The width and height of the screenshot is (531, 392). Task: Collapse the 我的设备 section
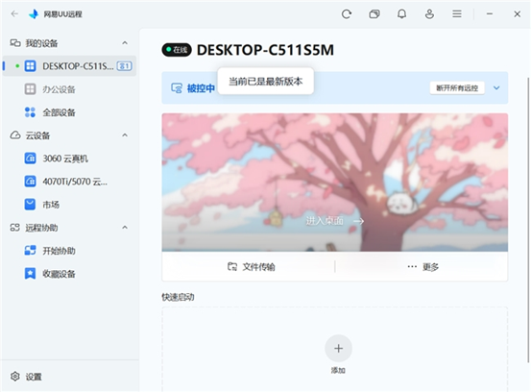click(125, 43)
